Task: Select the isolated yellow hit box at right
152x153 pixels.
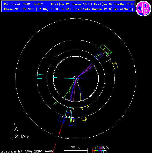Action: [x=115, y=65]
